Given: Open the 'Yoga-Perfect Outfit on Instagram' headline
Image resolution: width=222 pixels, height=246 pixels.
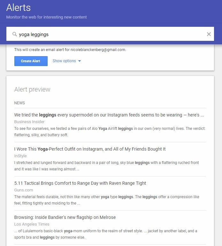Looking at the screenshot, I should tap(90, 149).
